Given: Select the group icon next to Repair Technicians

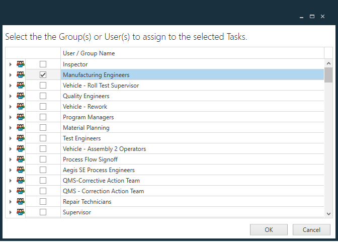Looking at the screenshot, I should [20, 202].
